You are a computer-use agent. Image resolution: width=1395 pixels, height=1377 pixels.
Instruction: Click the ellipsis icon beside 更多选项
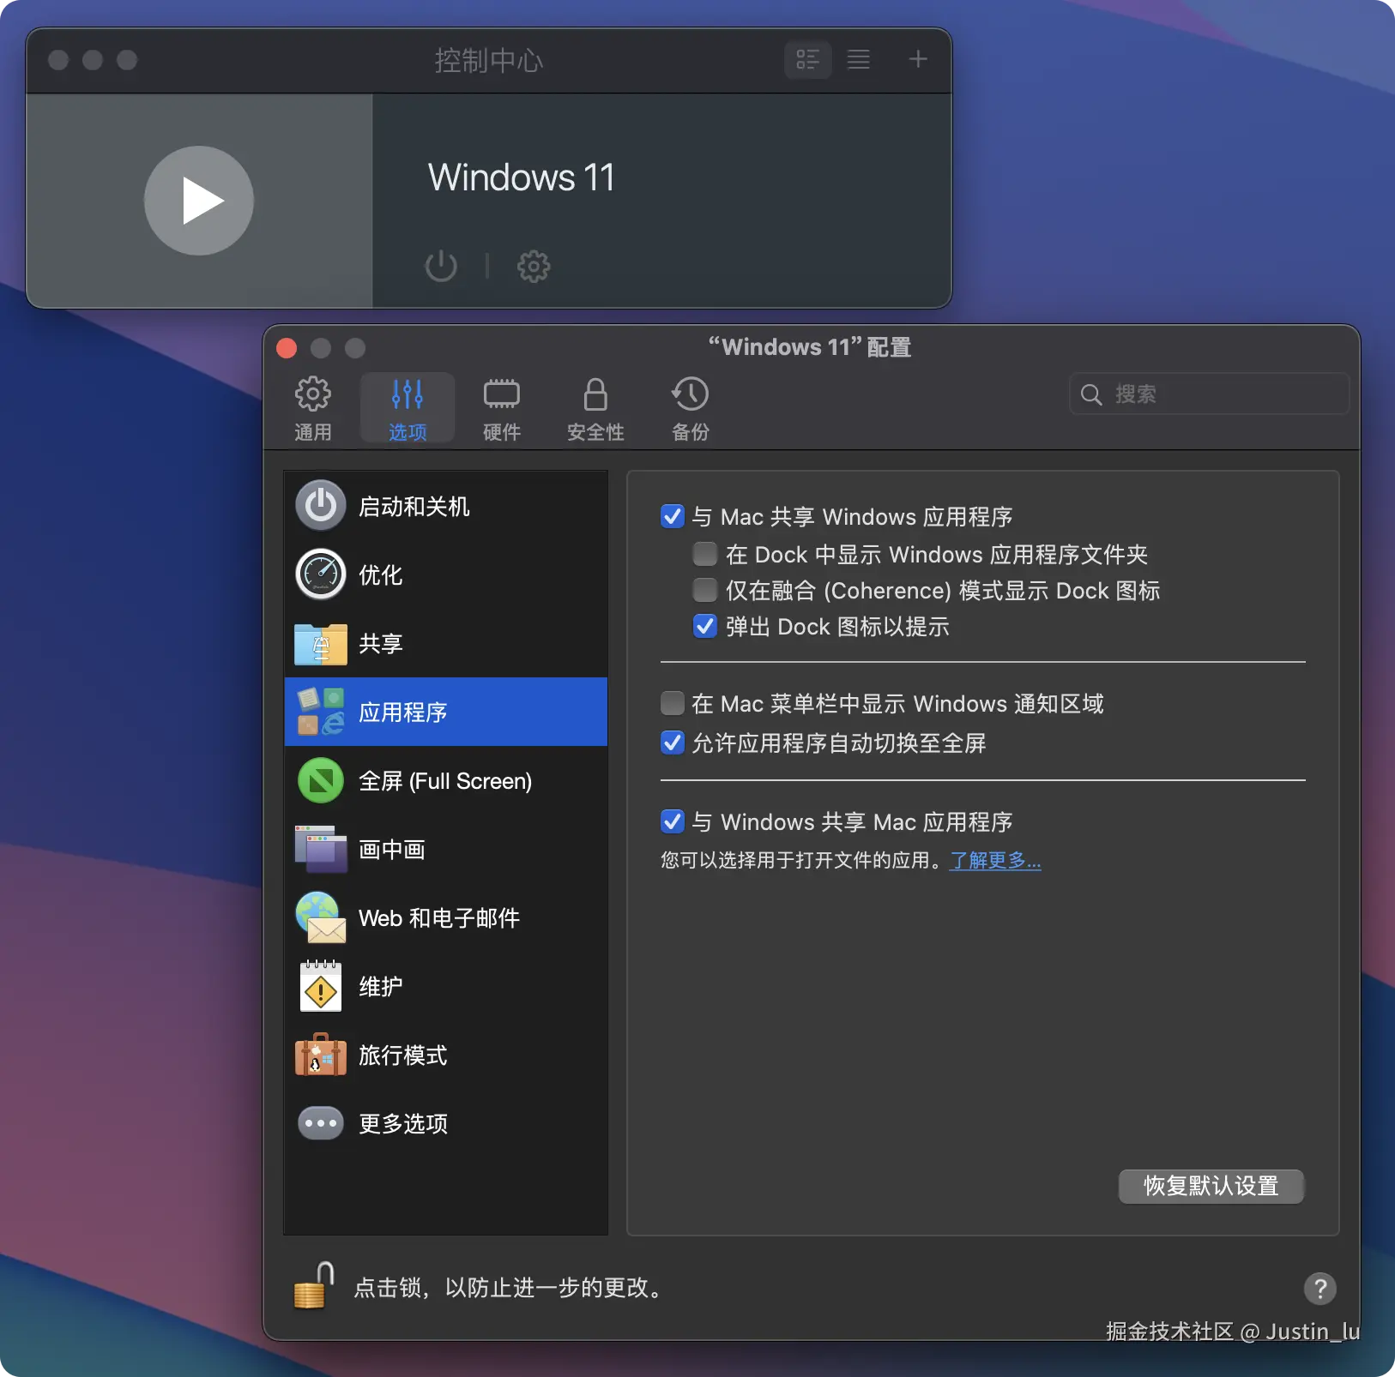click(321, 1123)
